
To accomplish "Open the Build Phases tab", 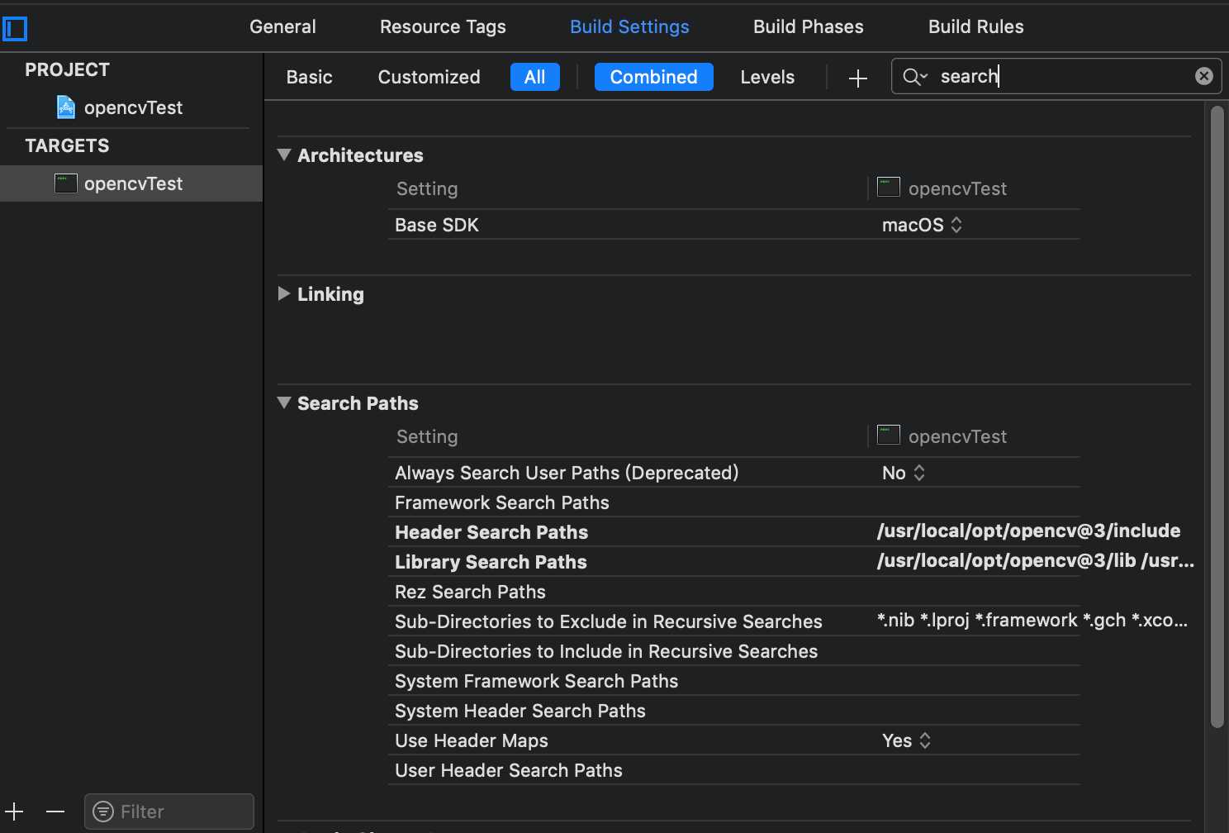I will (809, 26).
